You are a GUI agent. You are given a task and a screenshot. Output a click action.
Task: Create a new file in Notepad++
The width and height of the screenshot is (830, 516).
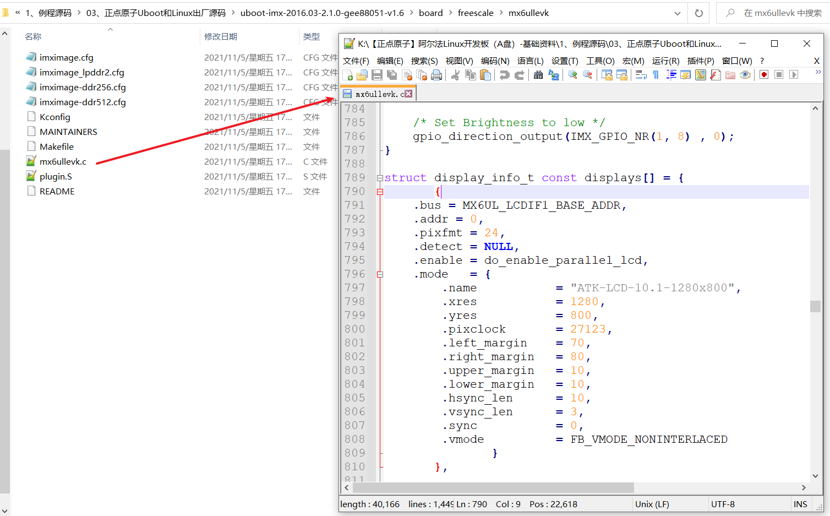(348, 75)
